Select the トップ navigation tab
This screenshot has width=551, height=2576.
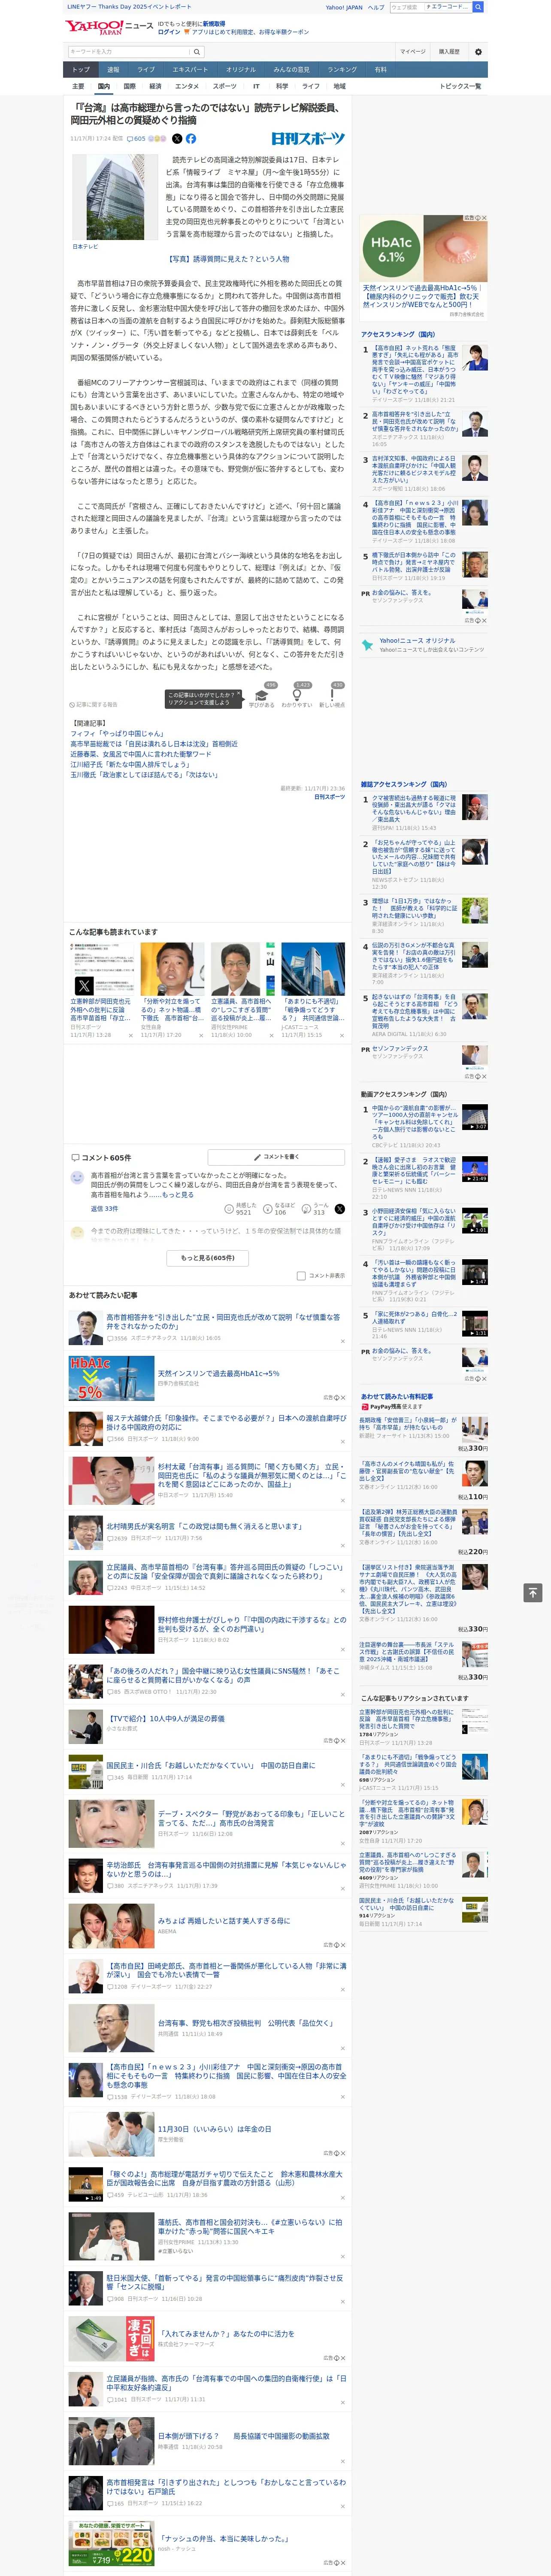click(81, 70)
